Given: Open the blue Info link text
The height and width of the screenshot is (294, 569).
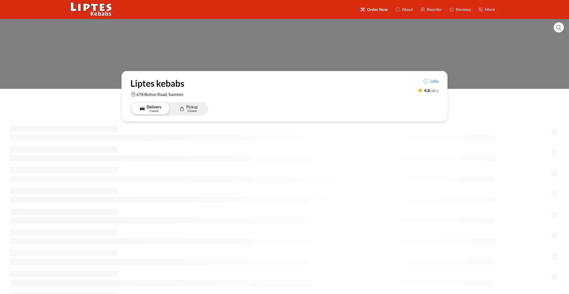Looking at the screenshot, I should point(434,81).
